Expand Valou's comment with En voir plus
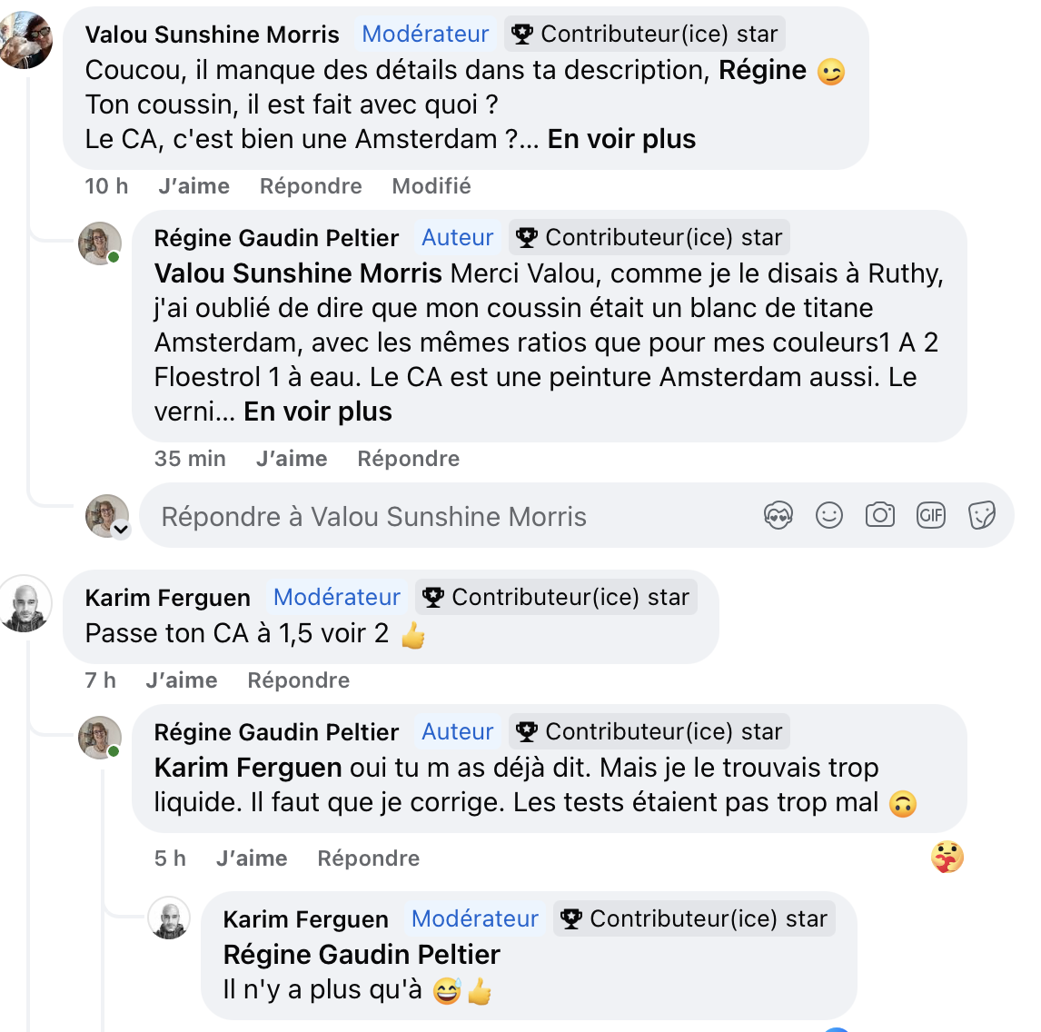The height and width of the screenshot is (1032, 1041). click(x=621, y=139)
